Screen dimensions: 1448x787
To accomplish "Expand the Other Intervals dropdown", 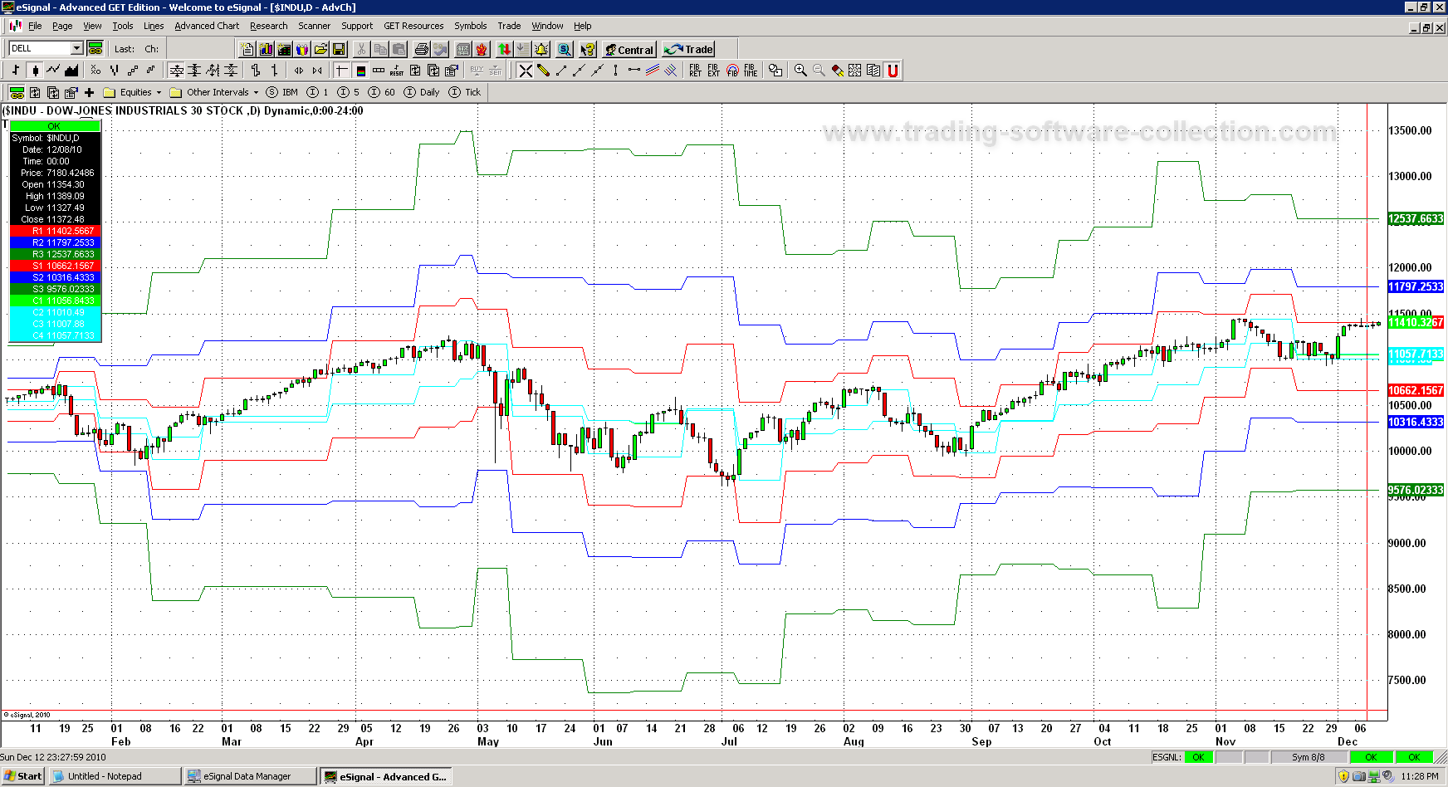I will [x=256, y=93].
